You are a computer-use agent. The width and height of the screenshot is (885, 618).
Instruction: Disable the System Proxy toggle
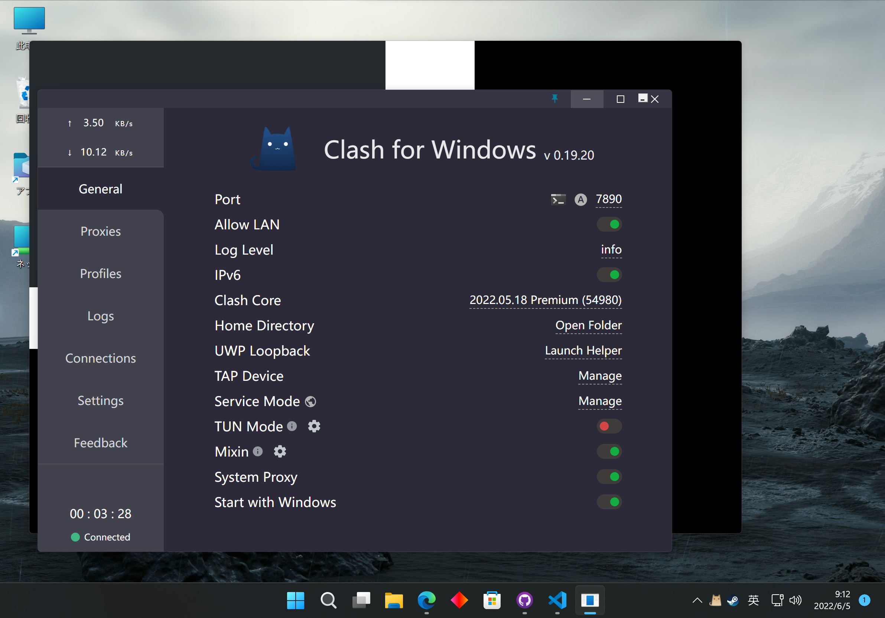tap(609, 477)
